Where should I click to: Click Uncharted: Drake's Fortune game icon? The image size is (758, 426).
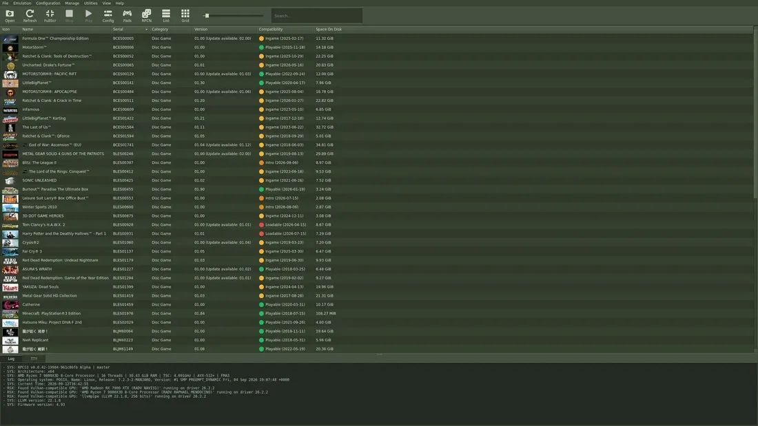pos(10,65)
